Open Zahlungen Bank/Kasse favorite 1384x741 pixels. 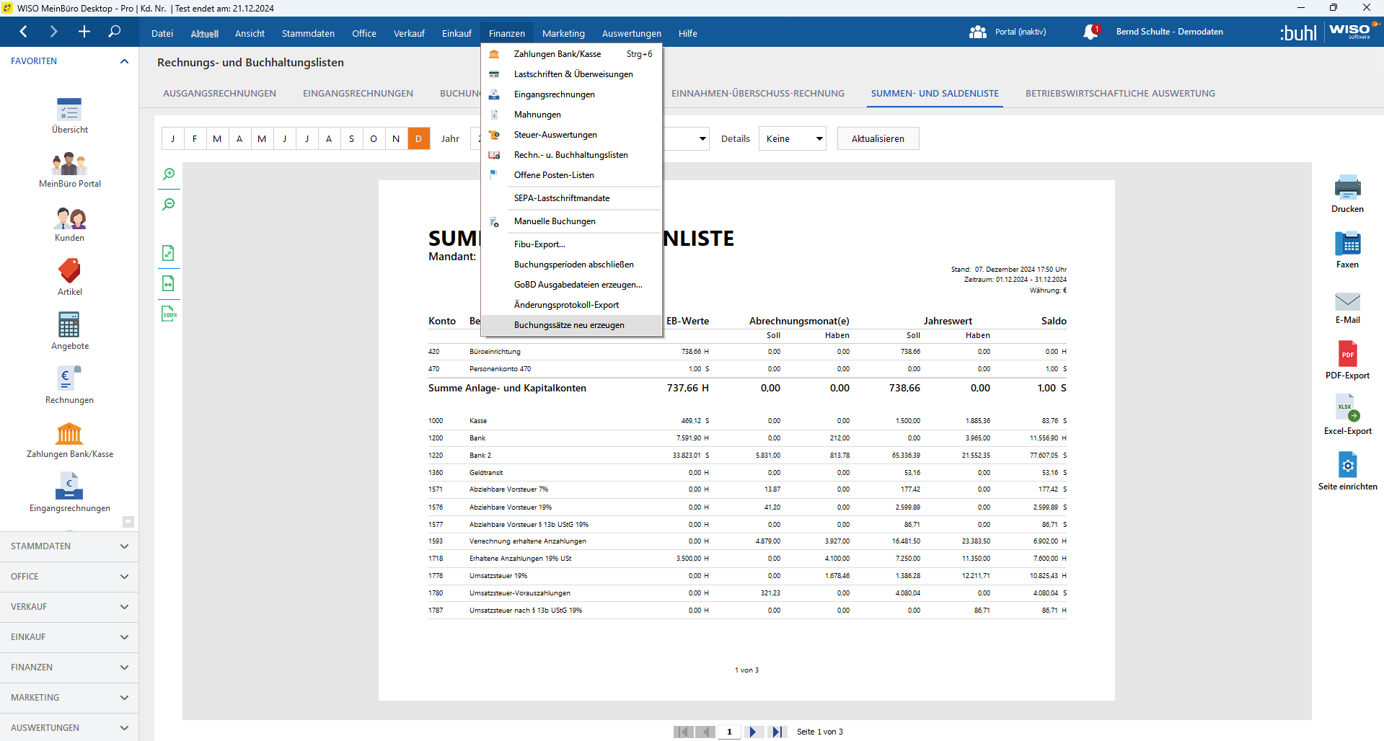[x=69, y=440]
